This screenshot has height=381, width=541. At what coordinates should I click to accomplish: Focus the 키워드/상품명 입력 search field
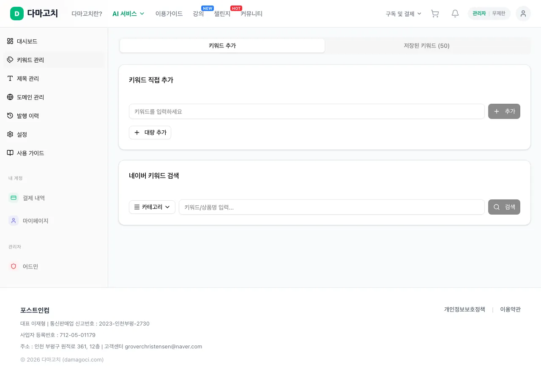pos(332,207)
